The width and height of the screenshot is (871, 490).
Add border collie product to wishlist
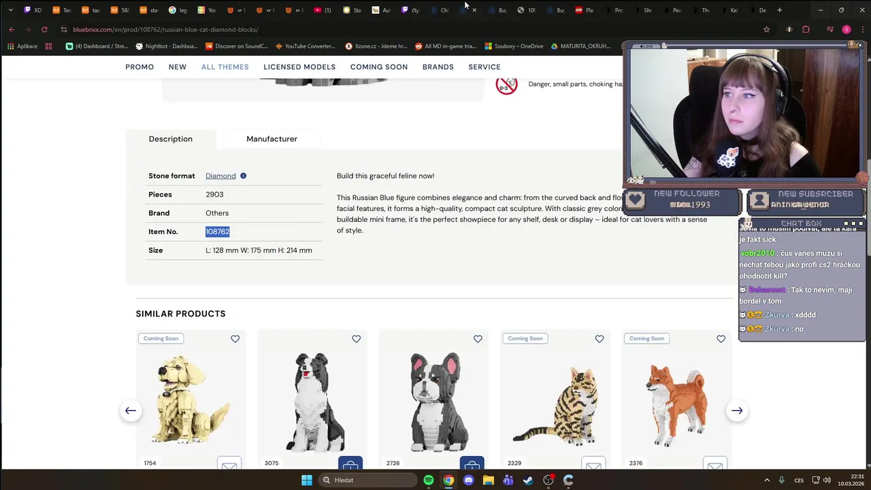click(x=356, y=339)
